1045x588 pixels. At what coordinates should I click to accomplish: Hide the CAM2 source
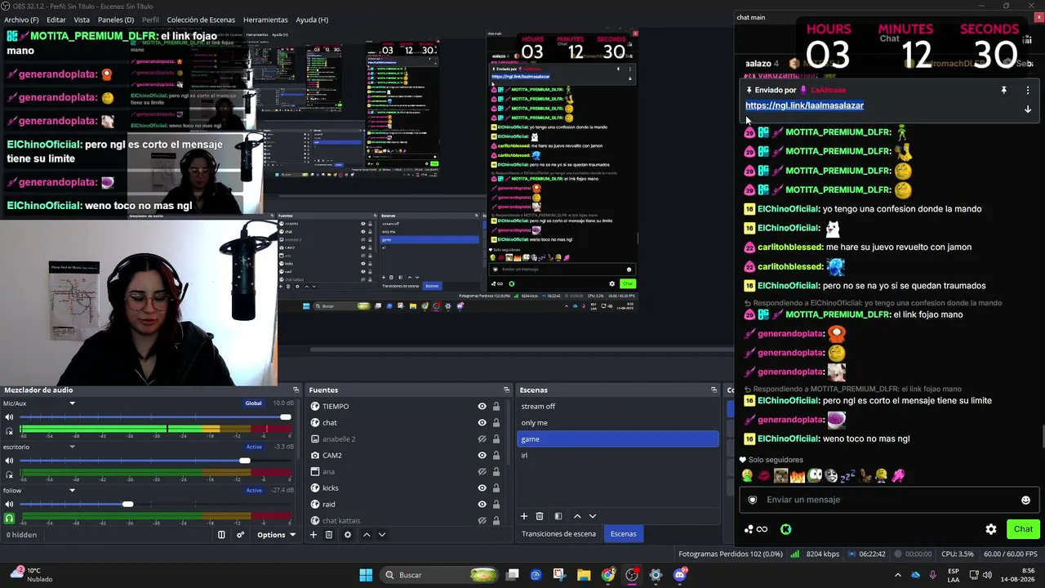[x=482, y=456]
